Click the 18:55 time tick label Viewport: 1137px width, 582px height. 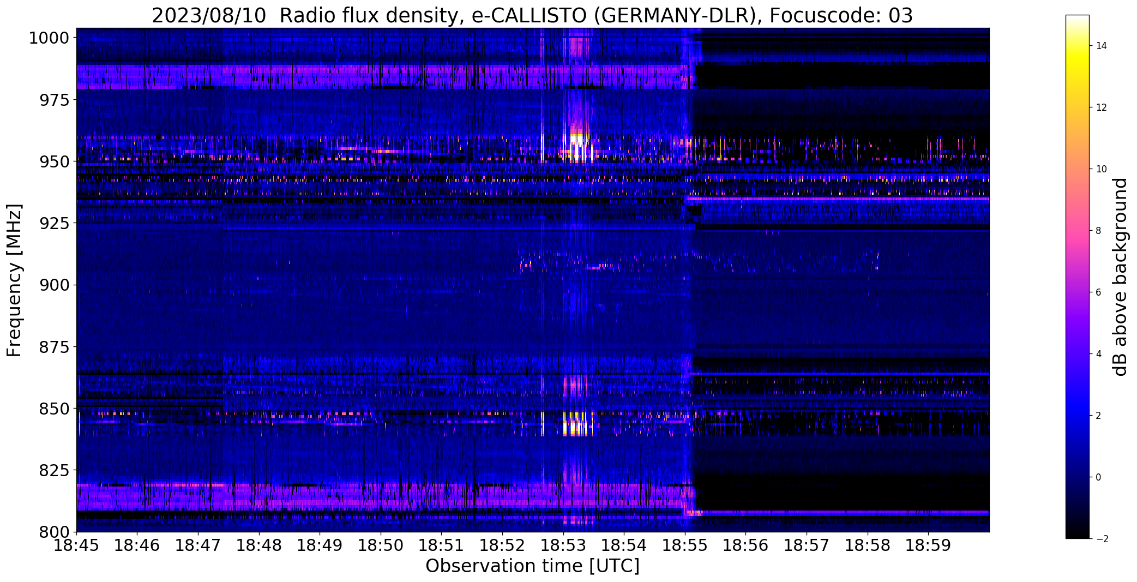685,545
